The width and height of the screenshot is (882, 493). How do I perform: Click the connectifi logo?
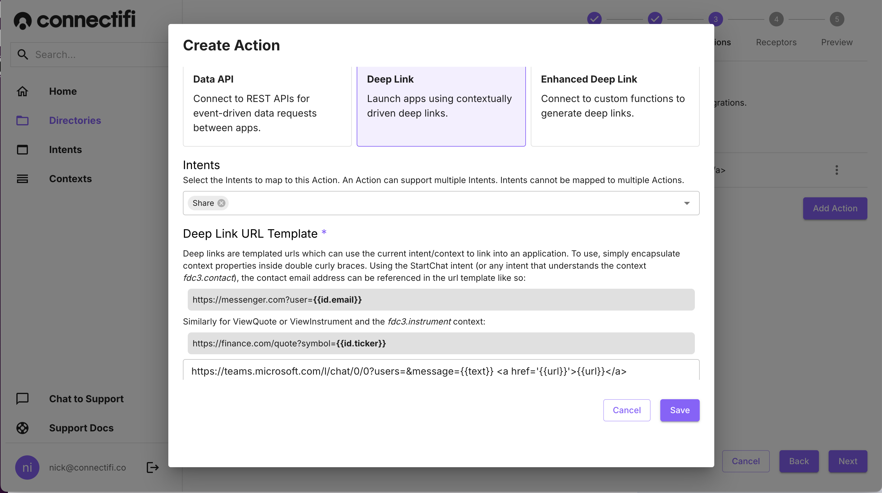pos(75,19)
